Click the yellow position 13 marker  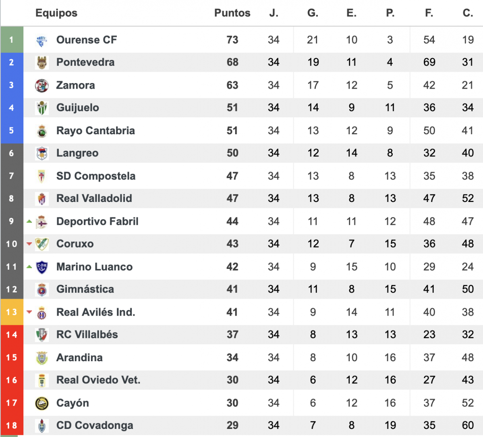[12, 312]
